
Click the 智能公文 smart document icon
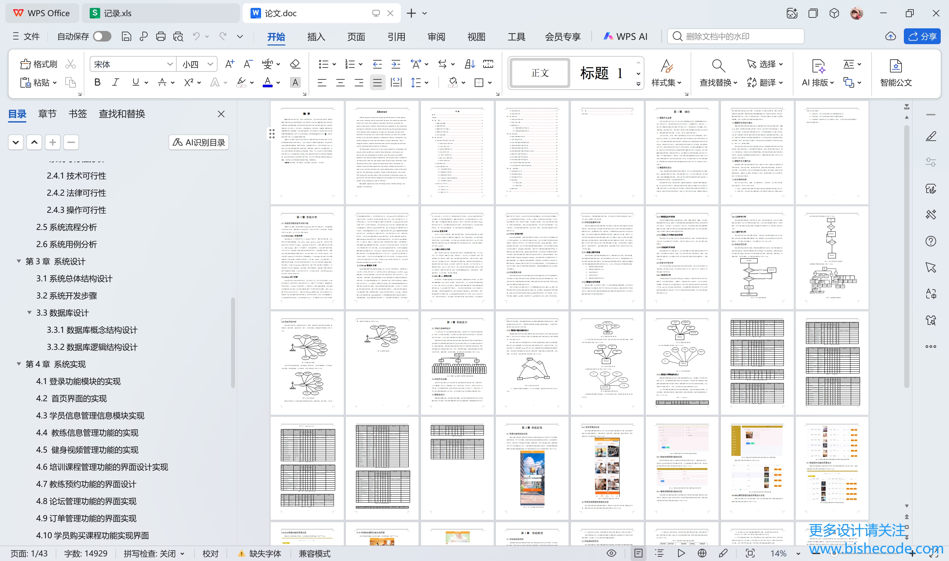point(895,67)
